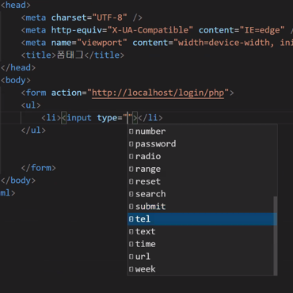Click the enum icon beside 'tel'
The width and height of the screenshot is (293, 293).
coord(131,219)
